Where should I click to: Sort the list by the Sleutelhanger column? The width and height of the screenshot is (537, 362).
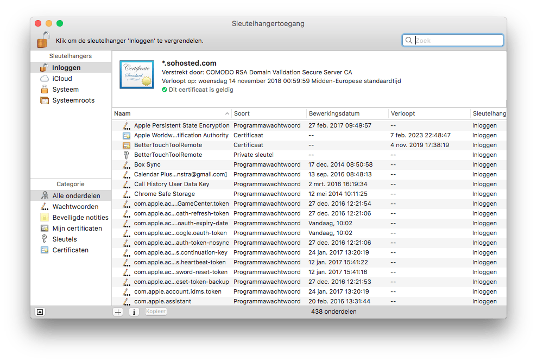click(x=489, y=113)
